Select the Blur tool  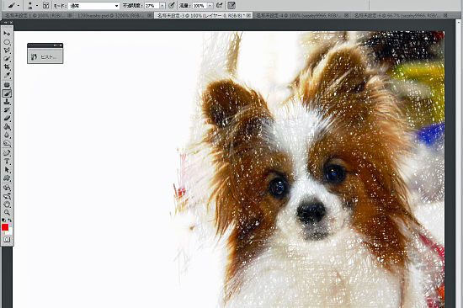(x=7, y=135)
